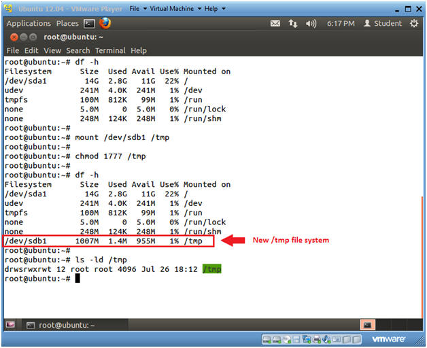Screen dimensions: 427x348
Task: Open the terminal Edit menu
Action: 31,51
